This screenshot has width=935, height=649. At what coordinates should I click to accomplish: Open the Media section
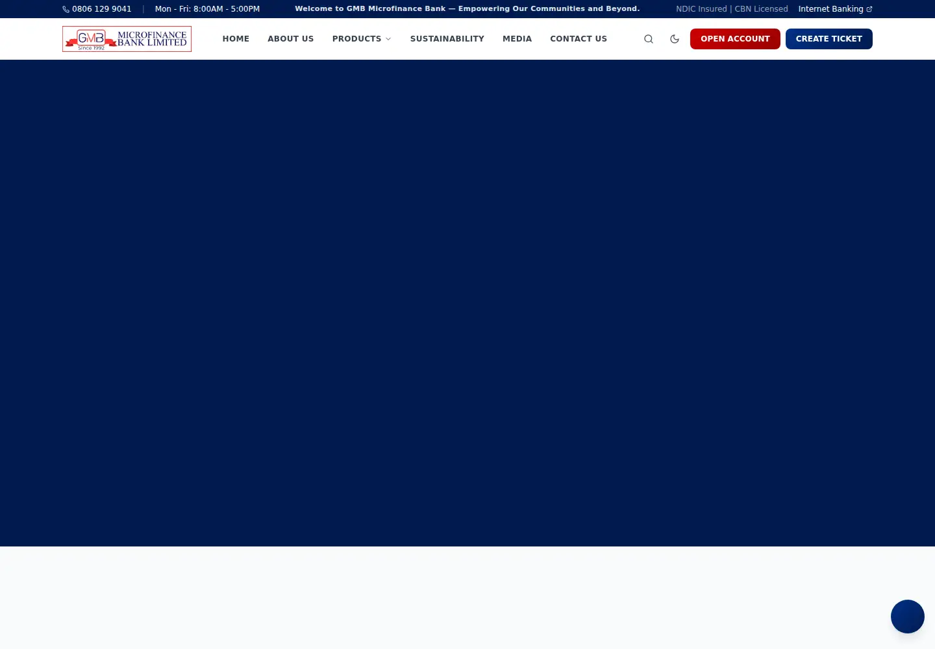(x=517, y=39)
